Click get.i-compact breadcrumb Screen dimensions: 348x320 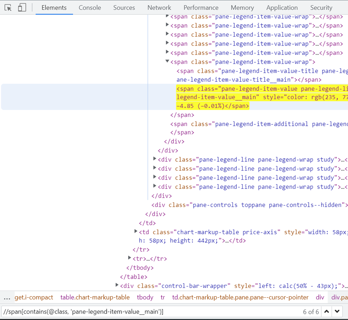[x=34, y=298]
